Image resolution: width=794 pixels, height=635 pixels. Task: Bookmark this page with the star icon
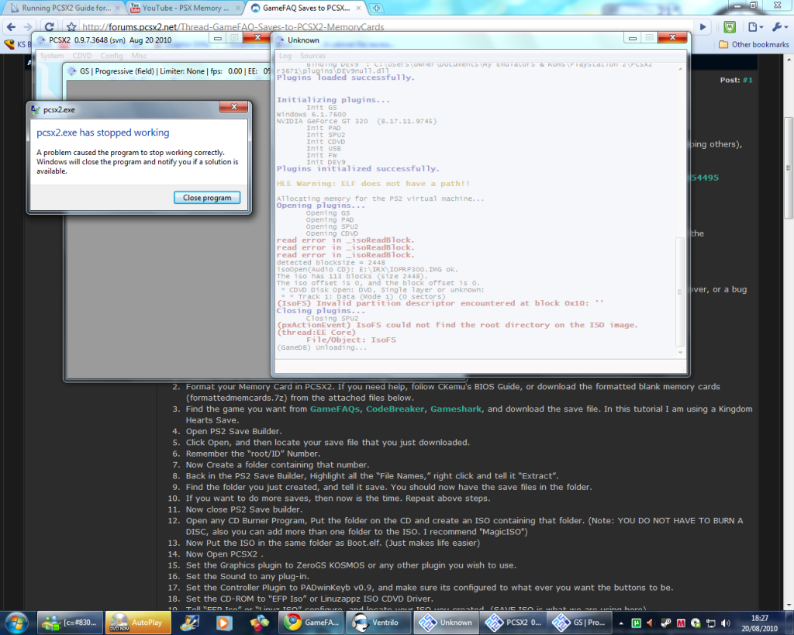[x=71, y=27]
